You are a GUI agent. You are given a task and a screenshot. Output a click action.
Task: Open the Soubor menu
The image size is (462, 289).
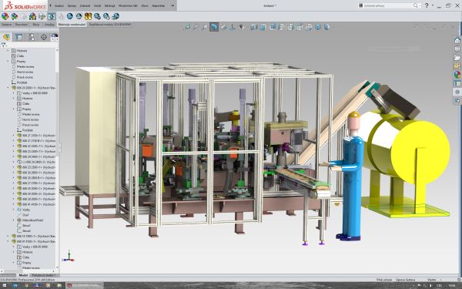(59, 5)
